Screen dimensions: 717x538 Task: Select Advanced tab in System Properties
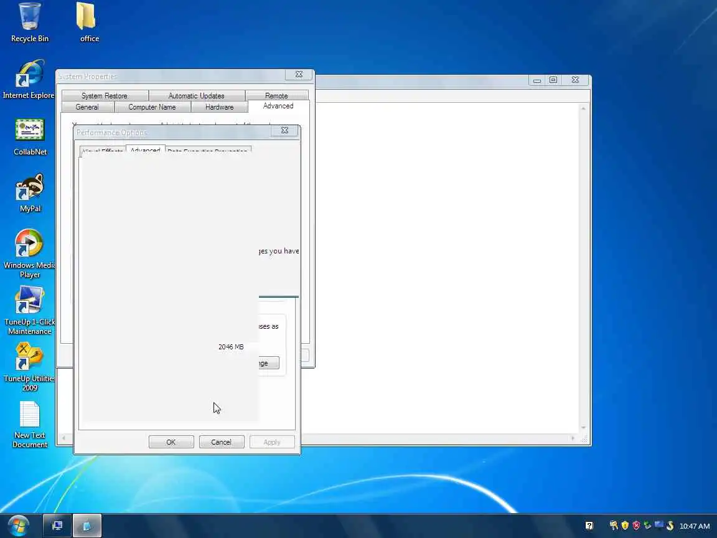coord(278,106)
